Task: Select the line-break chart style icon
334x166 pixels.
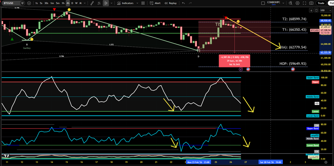Action: 92,3
